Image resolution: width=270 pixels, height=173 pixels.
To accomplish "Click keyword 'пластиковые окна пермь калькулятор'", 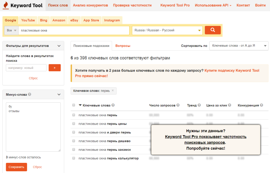I will 108,158.
